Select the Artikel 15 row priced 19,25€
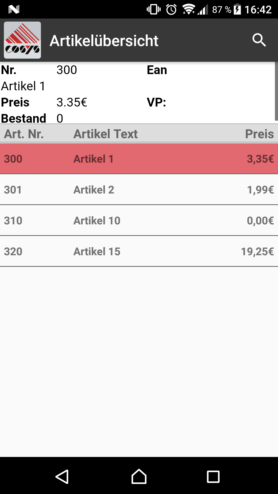Viewport: 278px width, 494px height. coord(139,251)
